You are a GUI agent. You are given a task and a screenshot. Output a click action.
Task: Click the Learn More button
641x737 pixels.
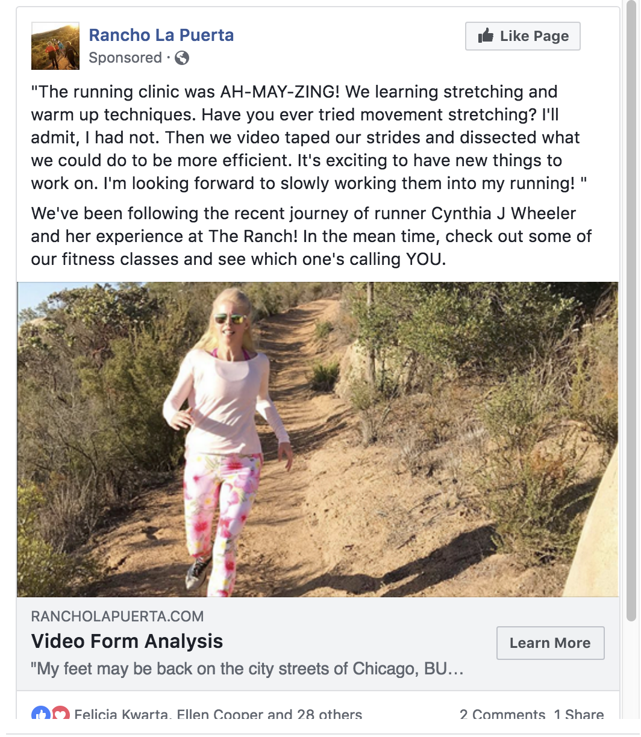point(550,643)
